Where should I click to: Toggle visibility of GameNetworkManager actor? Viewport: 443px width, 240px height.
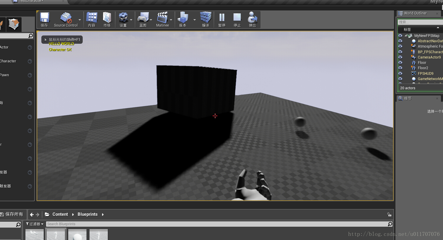point(400,79)
